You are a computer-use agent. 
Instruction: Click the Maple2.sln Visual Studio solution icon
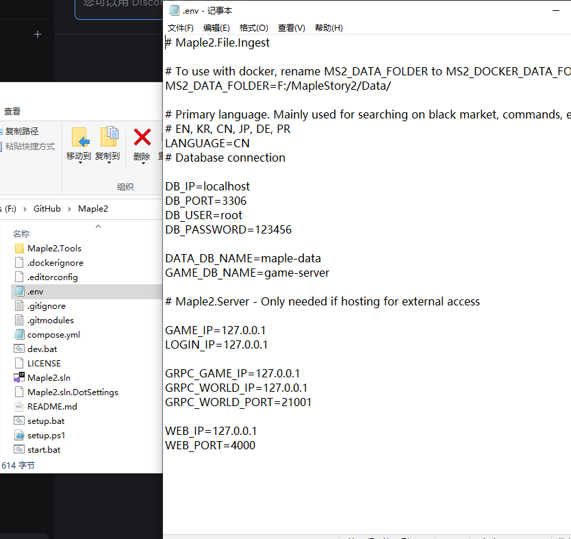(x=19, y=377)
